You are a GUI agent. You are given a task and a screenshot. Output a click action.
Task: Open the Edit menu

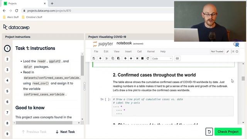point(106,51)
